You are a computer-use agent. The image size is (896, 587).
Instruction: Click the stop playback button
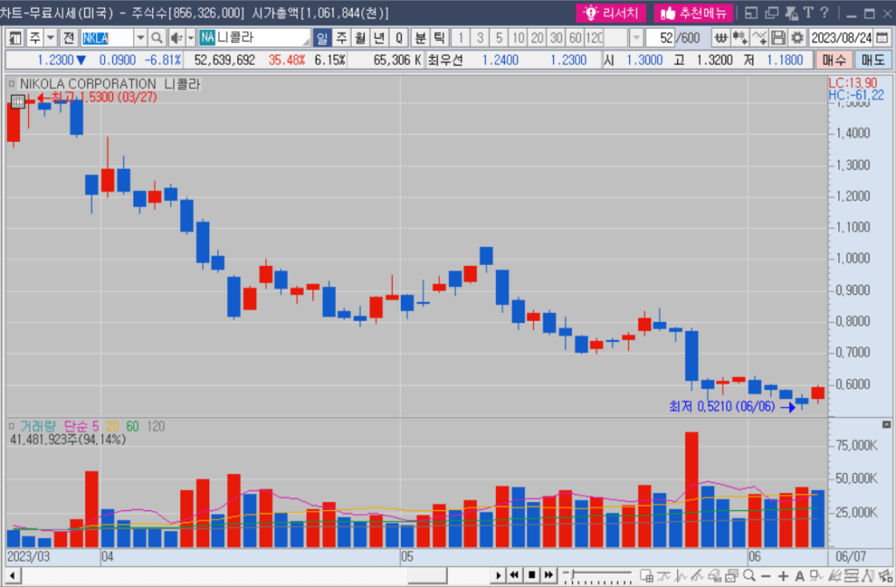[x=531, y=575]
